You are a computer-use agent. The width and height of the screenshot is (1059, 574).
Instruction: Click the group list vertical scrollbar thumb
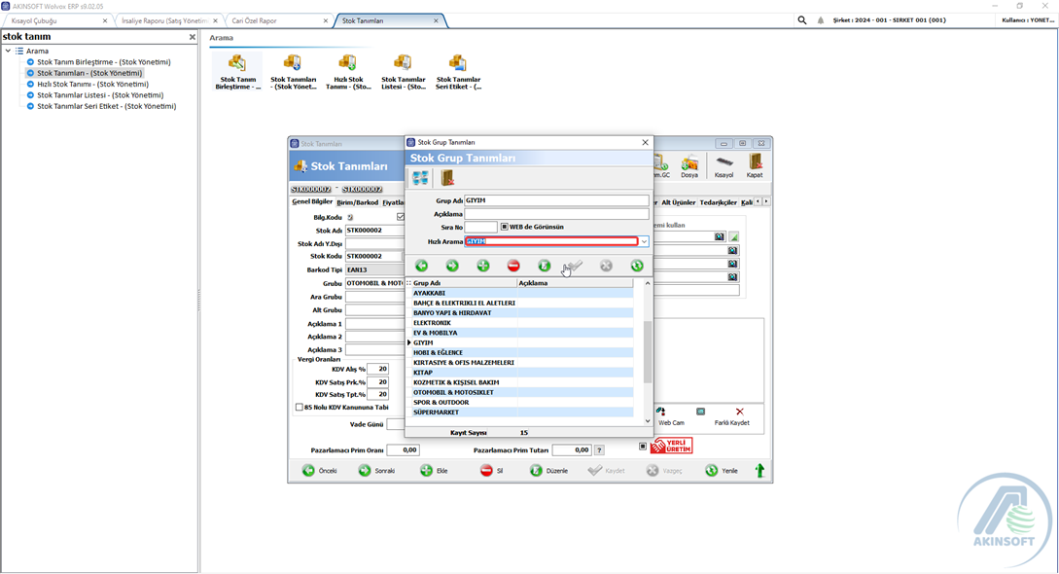pos(648,352)
